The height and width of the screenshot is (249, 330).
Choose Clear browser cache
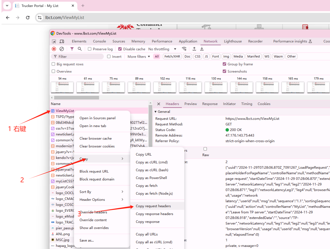coord(102,138)
